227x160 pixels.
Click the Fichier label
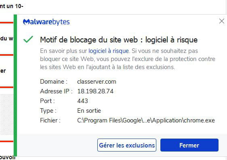click(x=50, y=120)
